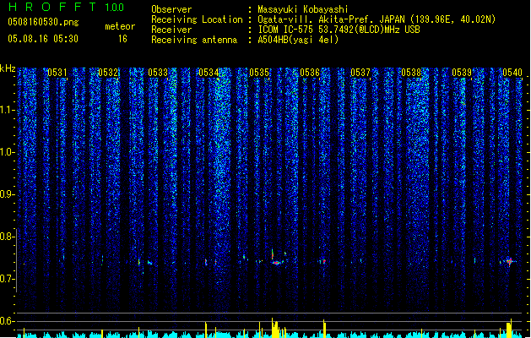Click the meteor echo just after 0536
This screenshot has height=338, width=531.
pyautogui.click(x=323, y=261)
